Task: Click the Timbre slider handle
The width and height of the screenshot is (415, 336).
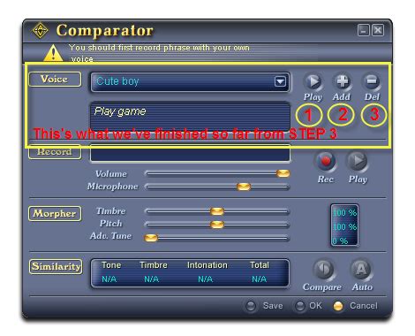Action: coord(217,211)
